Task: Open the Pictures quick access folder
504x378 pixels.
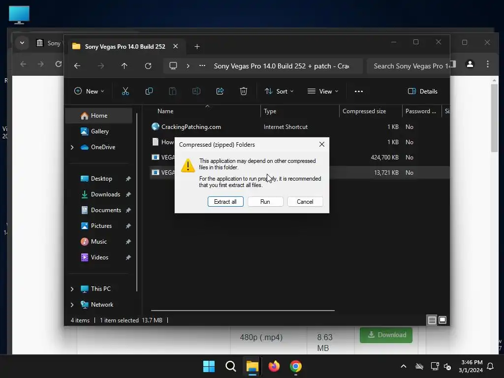Action: tap(101, 225)
